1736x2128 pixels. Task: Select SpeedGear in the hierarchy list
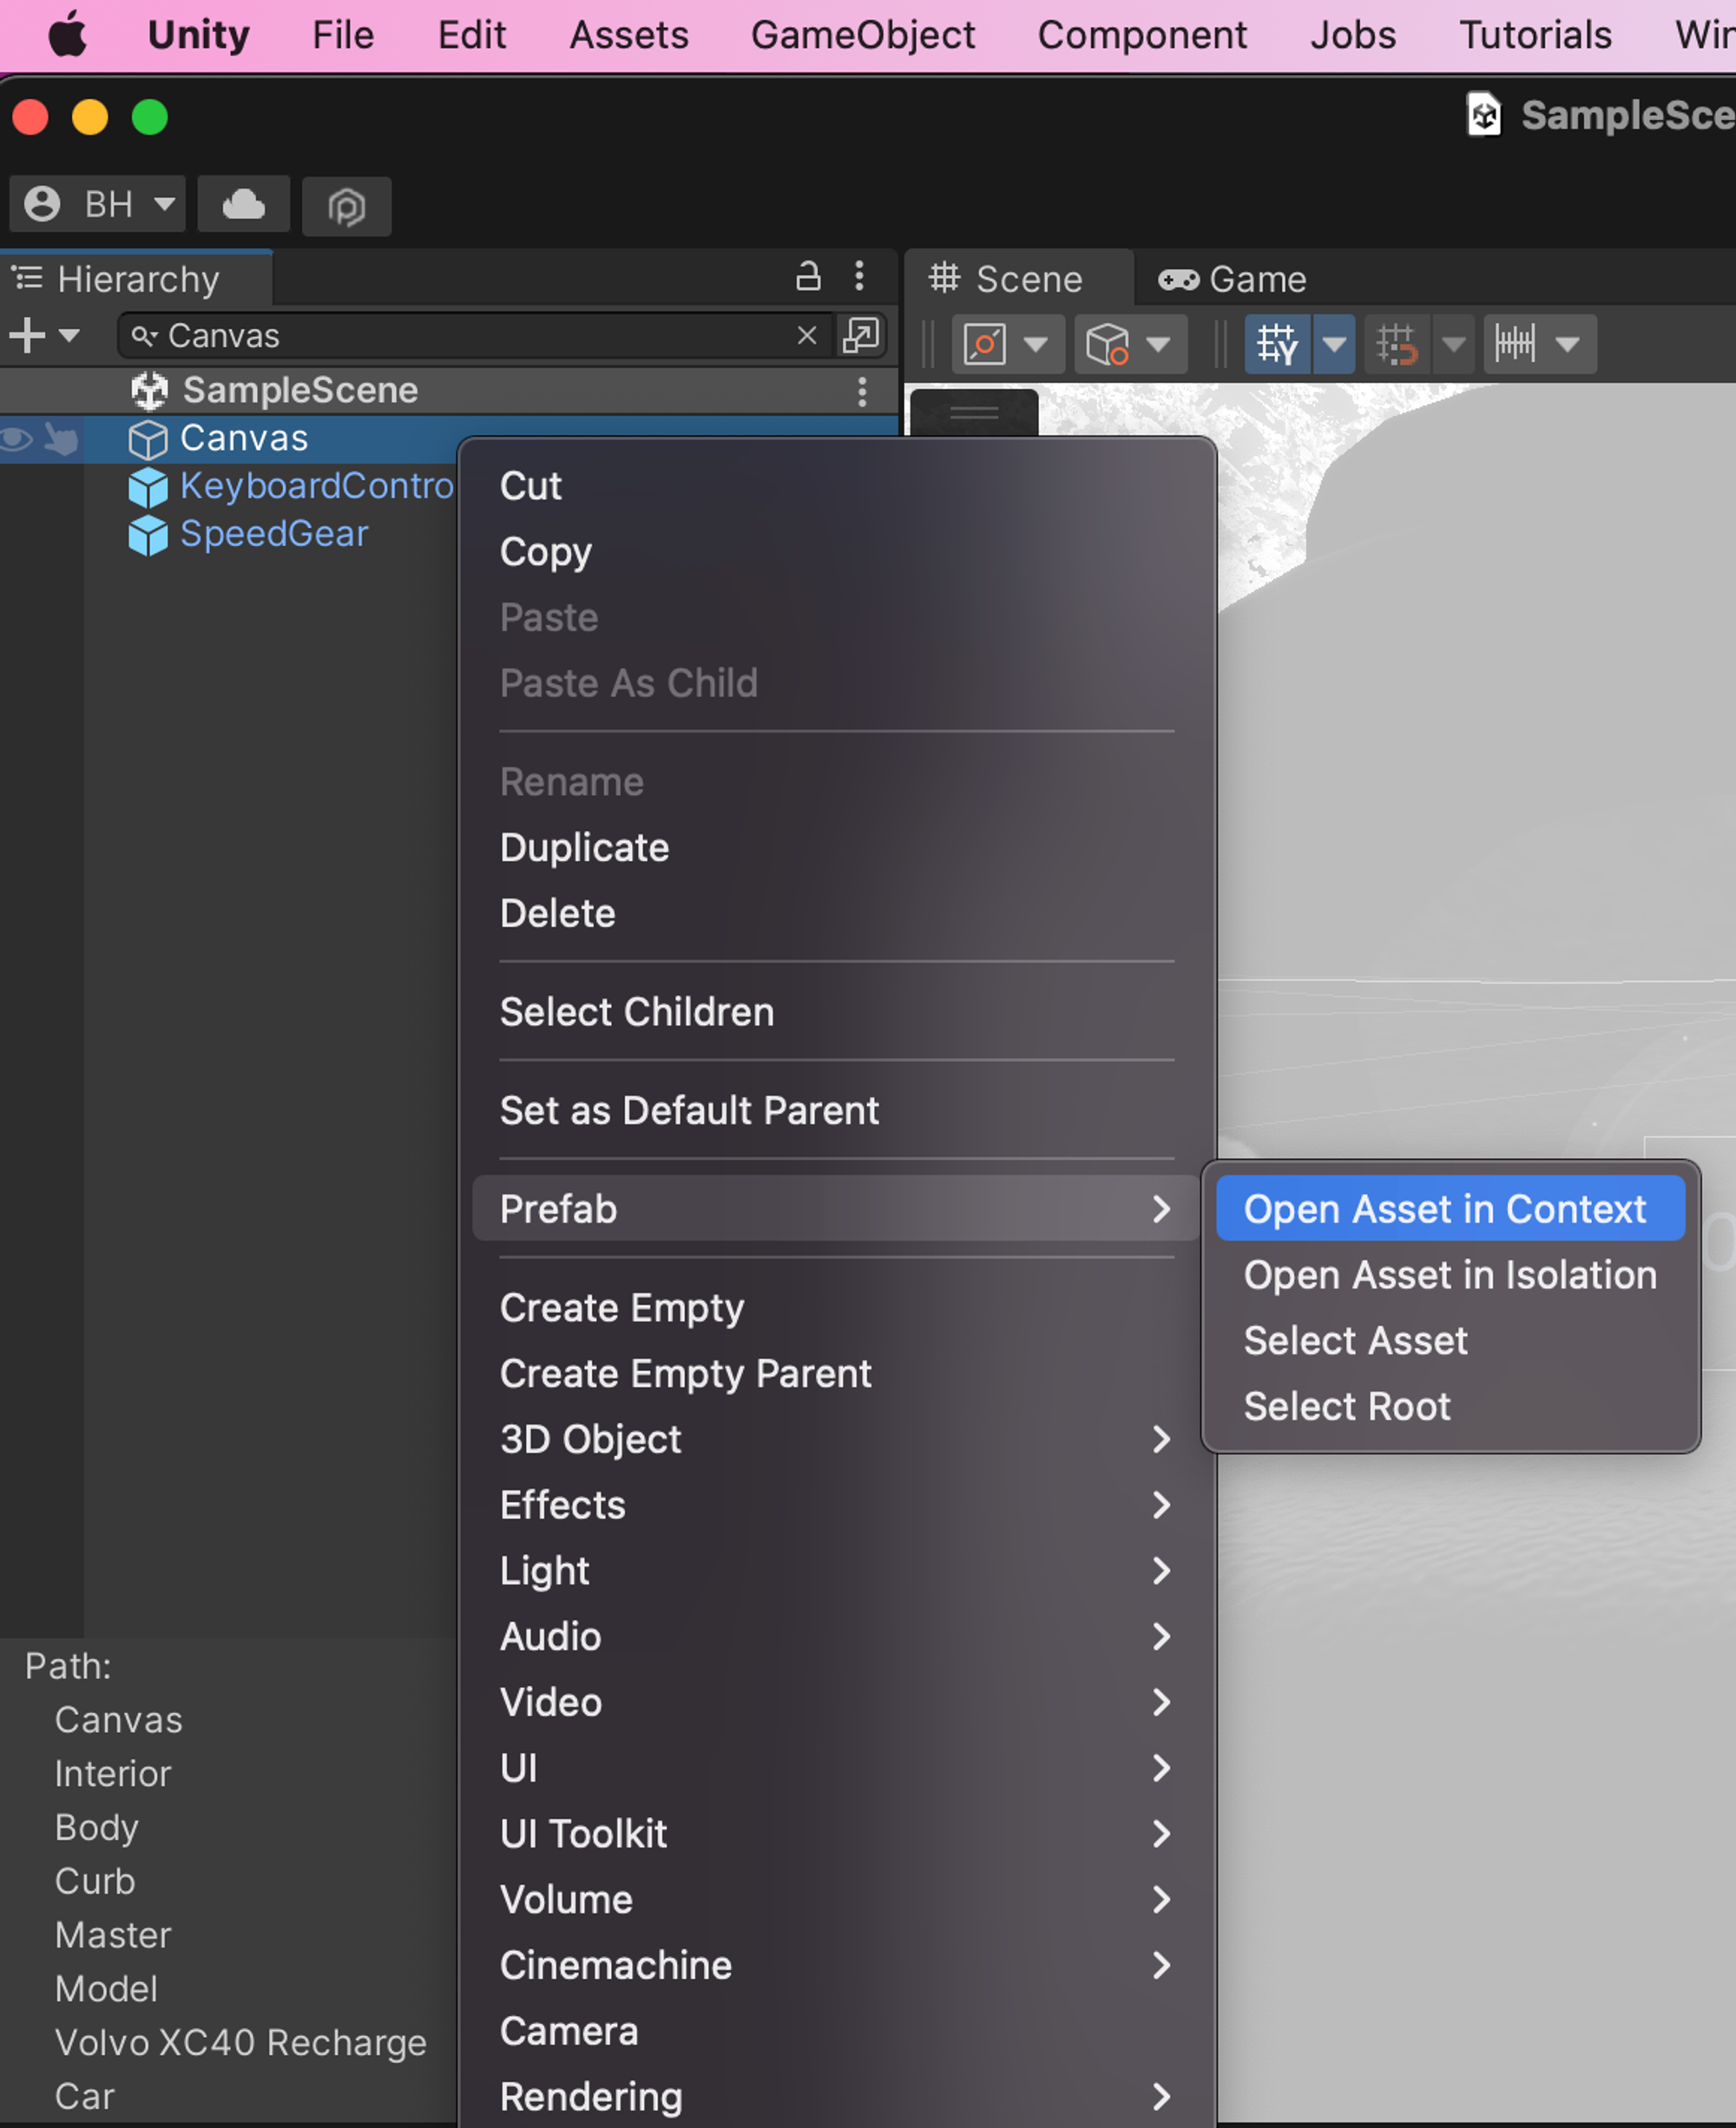click(274, 534)
